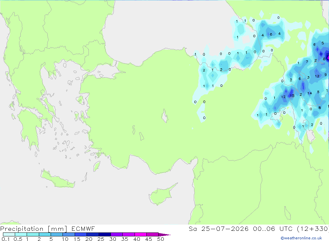Click the "30" legend scale label
The image size is (329, 241).
pyautogui.click(x=113, y=239)
